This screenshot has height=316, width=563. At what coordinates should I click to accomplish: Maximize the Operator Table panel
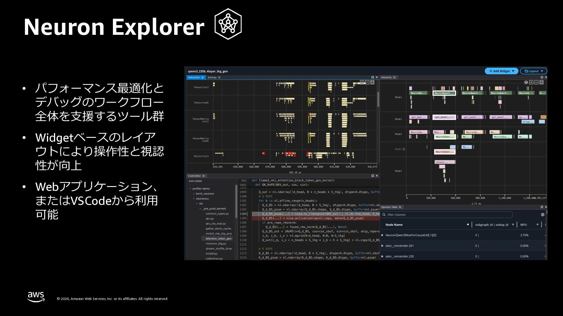coord(542,207)
